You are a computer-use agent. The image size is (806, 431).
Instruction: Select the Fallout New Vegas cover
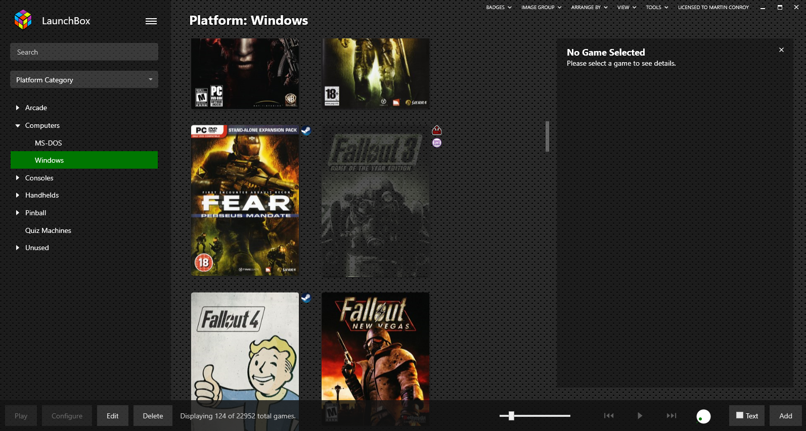[x=375, y=347]
